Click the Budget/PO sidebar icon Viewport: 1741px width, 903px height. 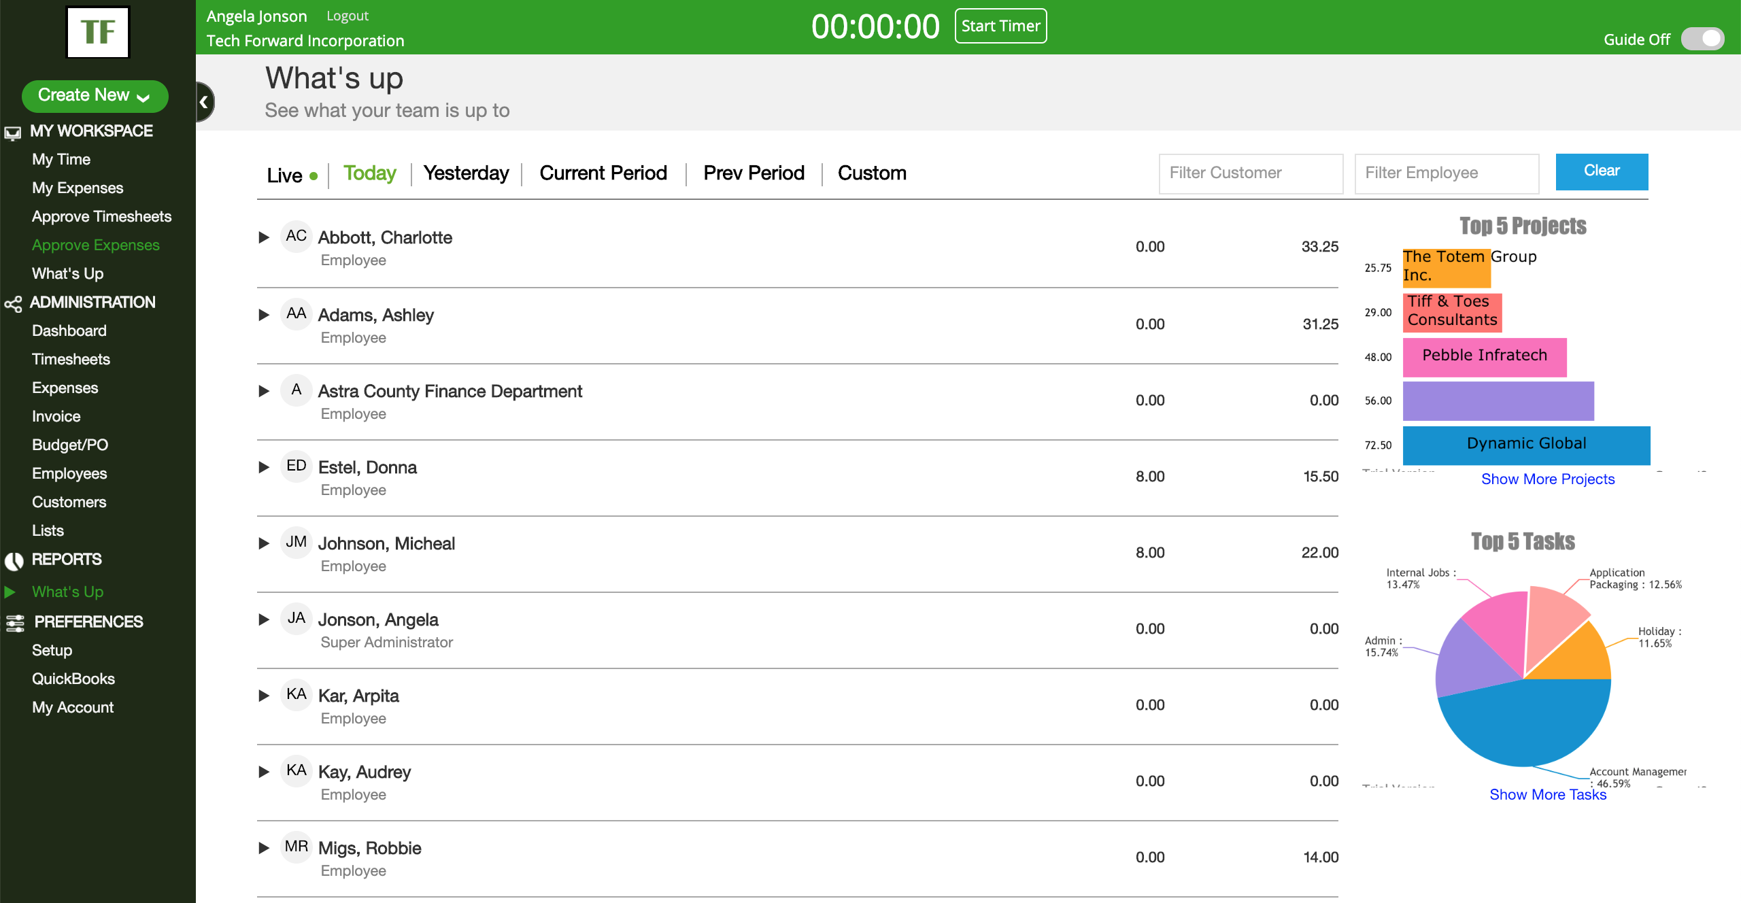click(70, 445)
